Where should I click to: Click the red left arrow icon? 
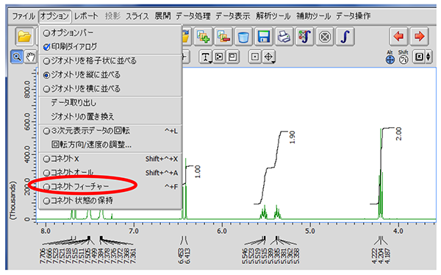[x=398, y=36]
